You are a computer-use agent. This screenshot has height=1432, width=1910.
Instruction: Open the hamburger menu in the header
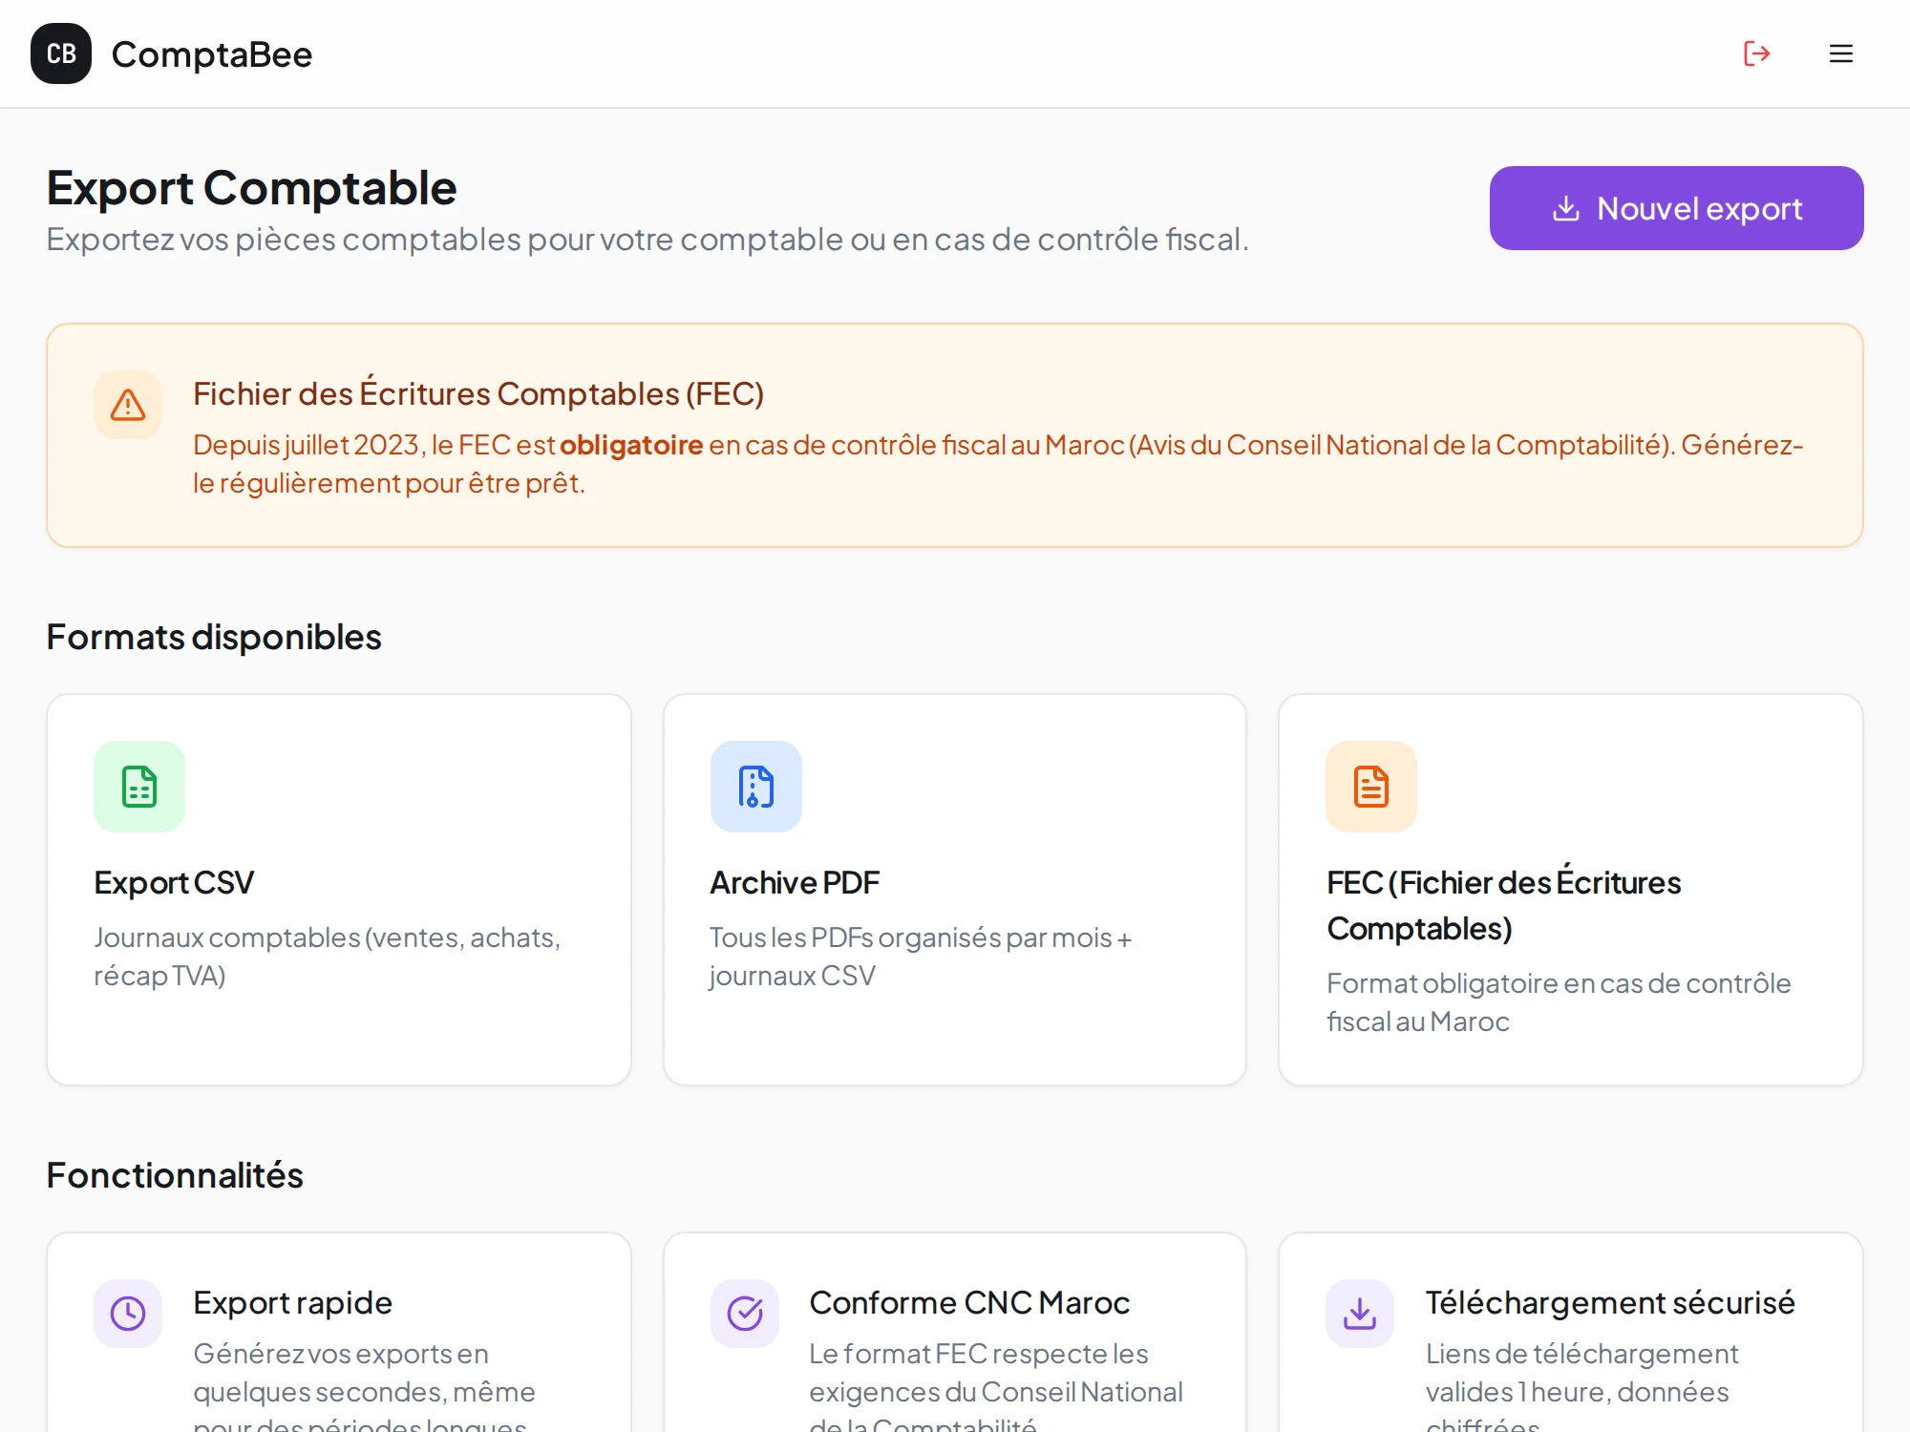[x=1840, y=53]
